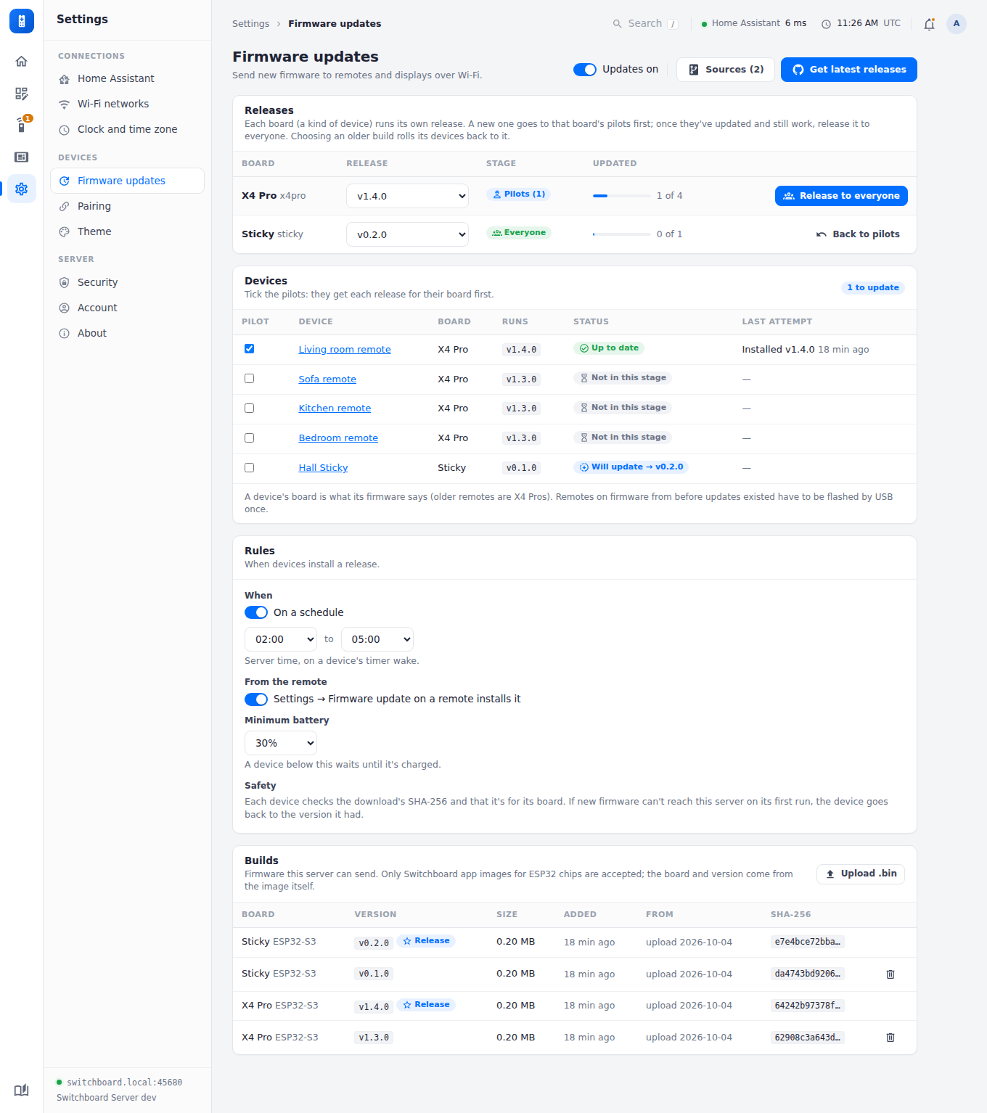Image resolution: width=987 pixels, height=1113 pixels.
Task: Tick the Kitchen remote pilot checkbox
Action: coord(250,408)
